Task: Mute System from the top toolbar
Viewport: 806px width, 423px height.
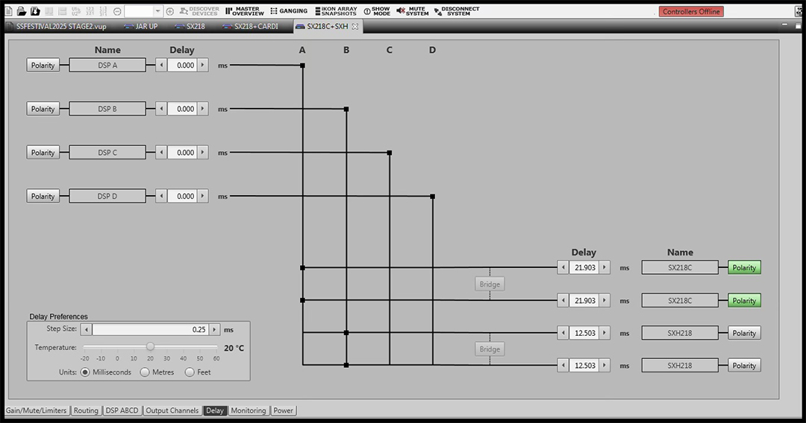Action: pyautogui.click(x=413, y=11)
